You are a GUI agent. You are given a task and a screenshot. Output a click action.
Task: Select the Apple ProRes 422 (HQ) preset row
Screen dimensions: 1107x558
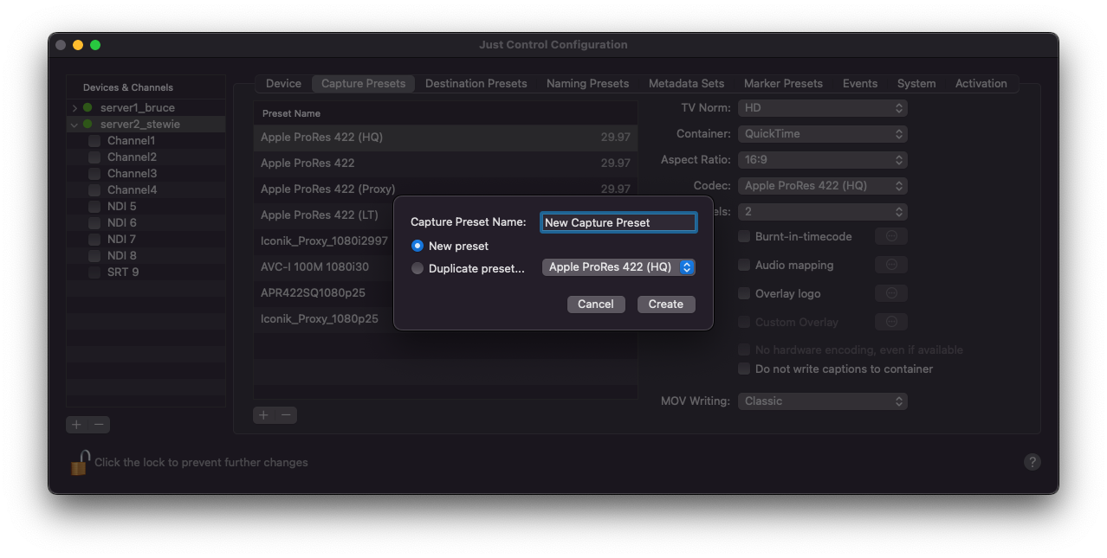(x=445, y=137)
